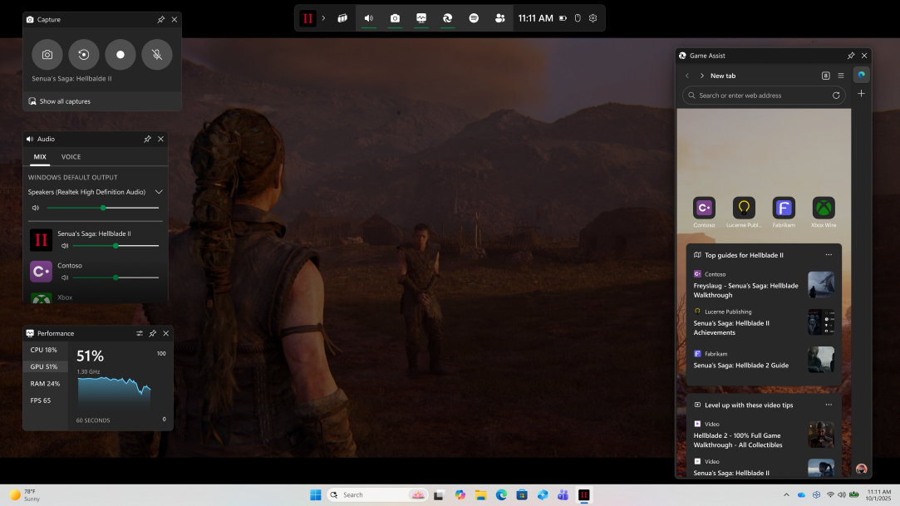Take a screenshot in the Capture widget
Image resolution: width=900 pixels, height=506 pixels.
point(47,55)
